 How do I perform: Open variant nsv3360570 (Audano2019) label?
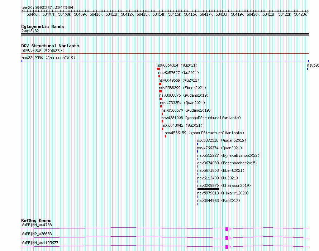click(x=186, y=110)
